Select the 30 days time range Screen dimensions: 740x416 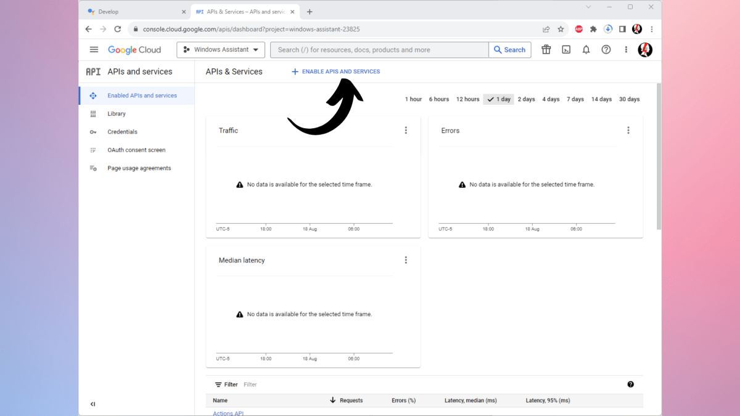pos(629,99)
